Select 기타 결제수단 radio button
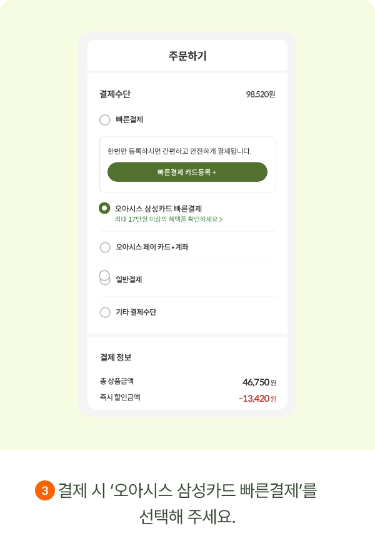The height and width of the screenshot is (556, 375). [105, 312]
